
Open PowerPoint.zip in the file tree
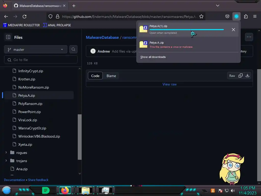(30, 112)
